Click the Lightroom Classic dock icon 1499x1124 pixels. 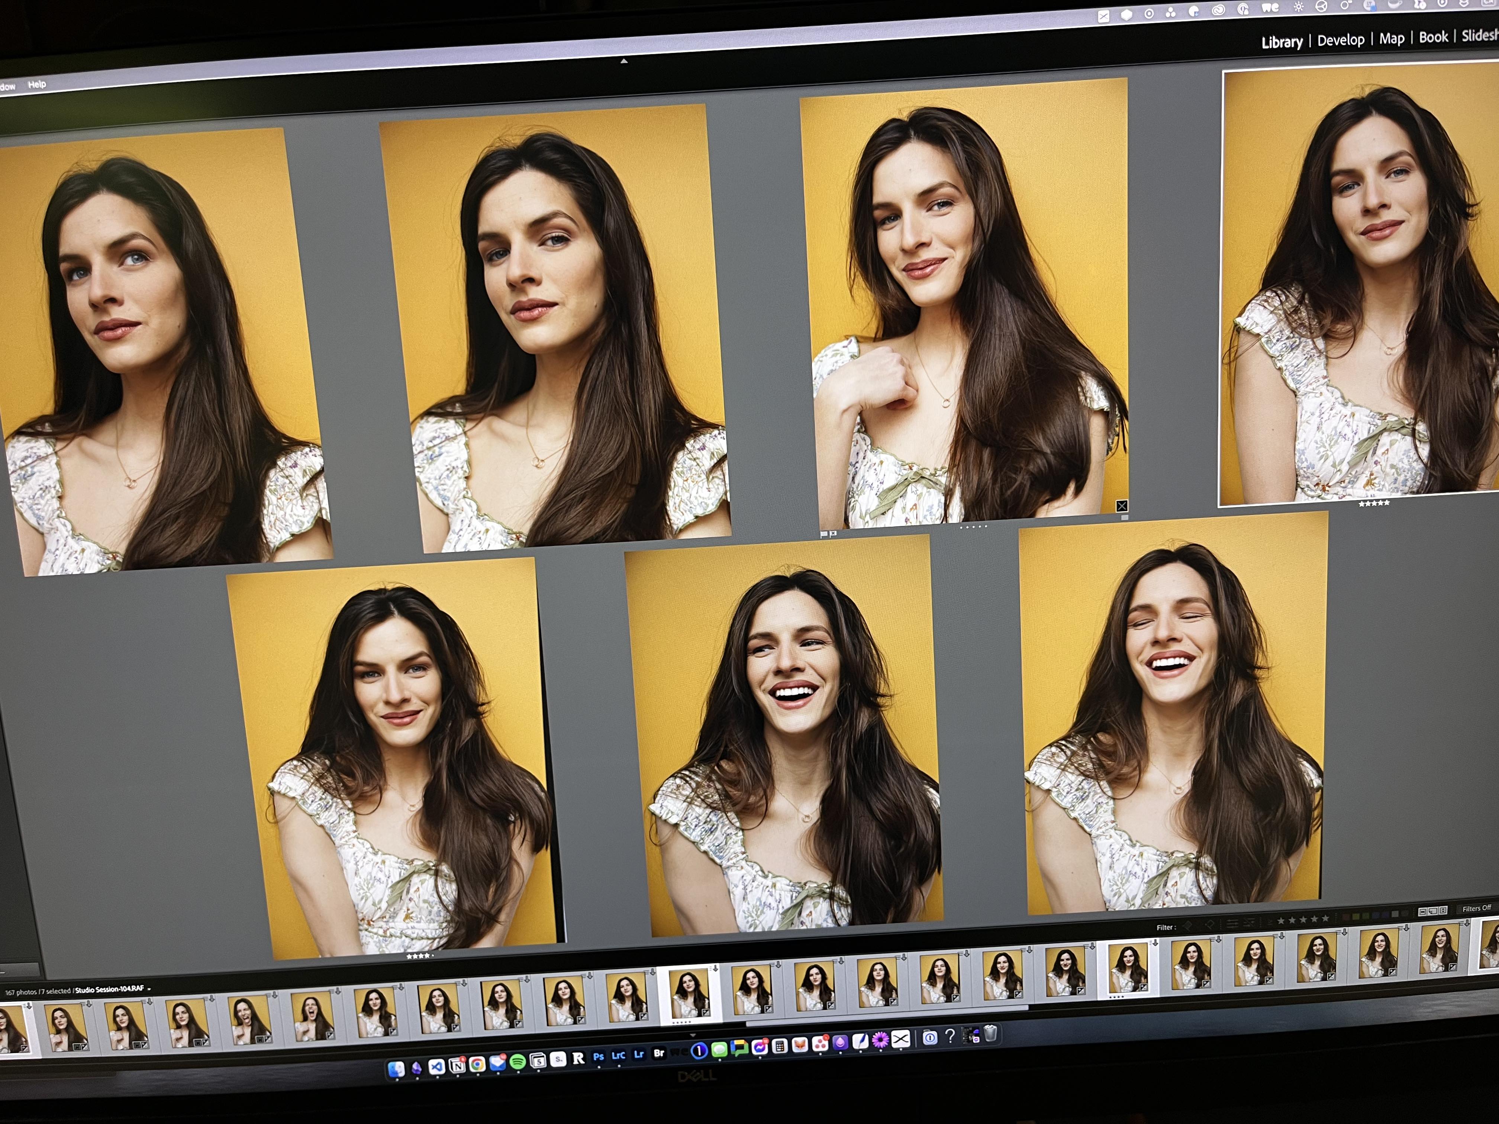point(618,1056)
